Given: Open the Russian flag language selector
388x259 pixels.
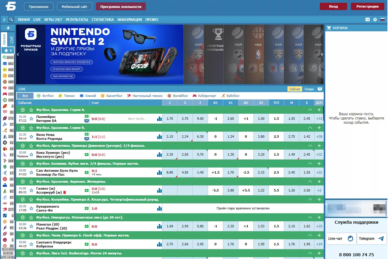Looking at the screenshot, I should pos(382,19).
